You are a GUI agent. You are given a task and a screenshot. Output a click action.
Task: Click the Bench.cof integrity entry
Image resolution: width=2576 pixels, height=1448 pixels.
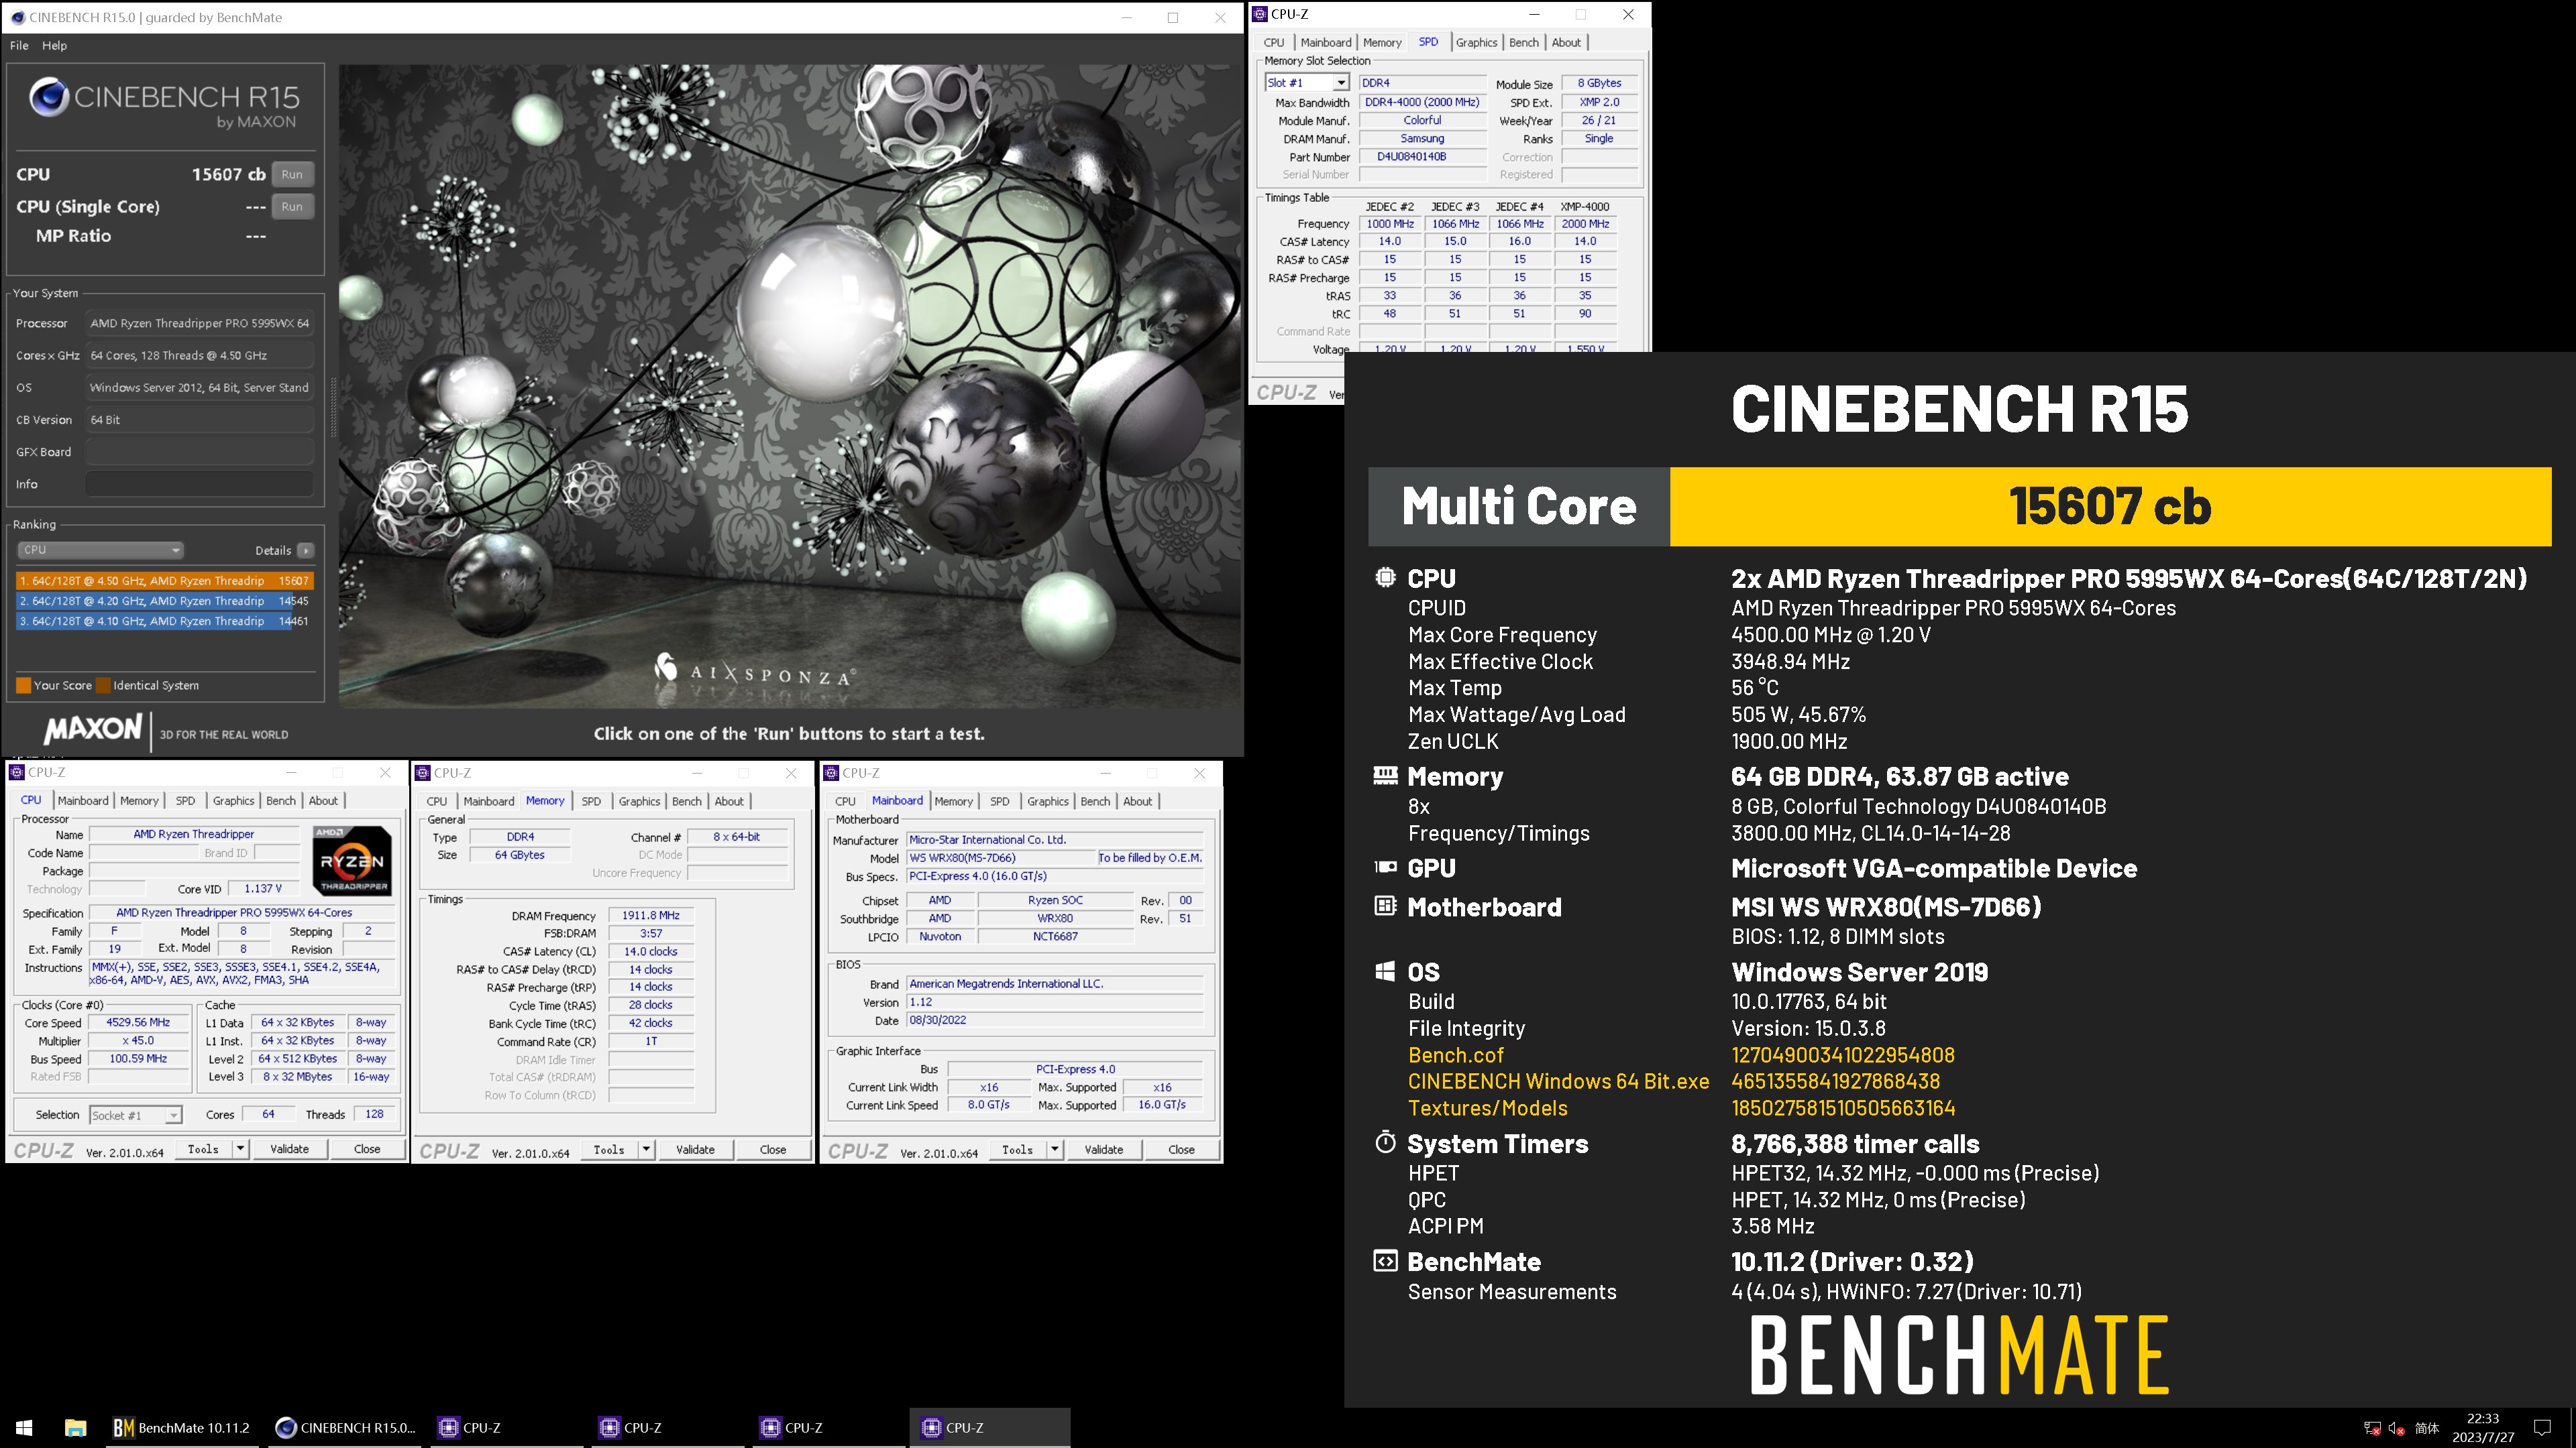(1455, 1054)
